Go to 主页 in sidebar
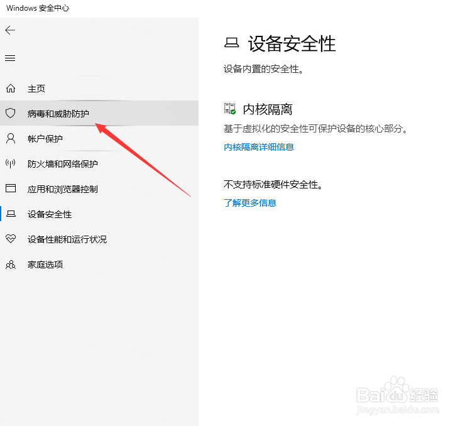 [x=99, y=89]
